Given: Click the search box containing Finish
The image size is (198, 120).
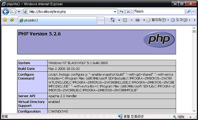Looking at the screenshot, I should (159, 11).
